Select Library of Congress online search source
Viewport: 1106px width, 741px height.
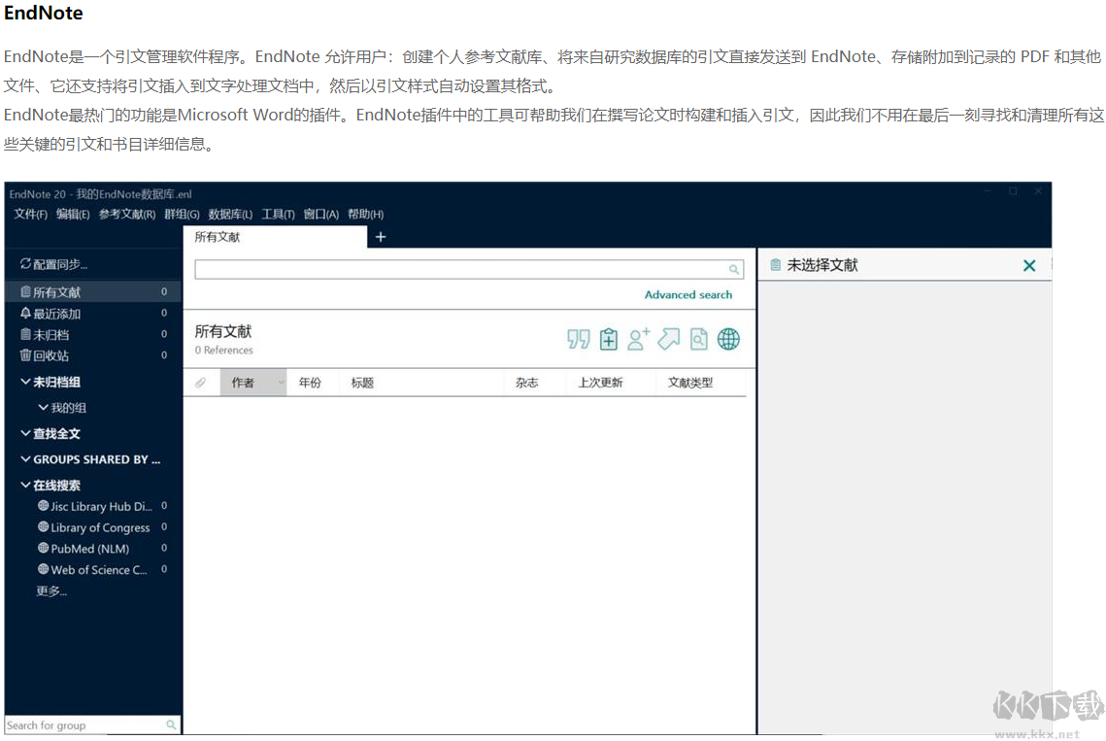100,527
